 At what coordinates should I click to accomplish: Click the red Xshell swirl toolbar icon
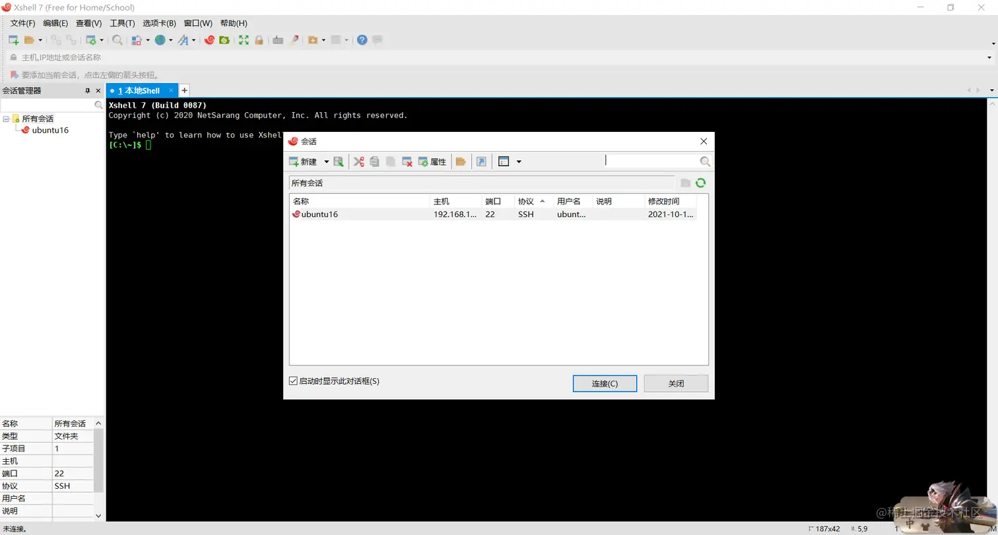209,40
